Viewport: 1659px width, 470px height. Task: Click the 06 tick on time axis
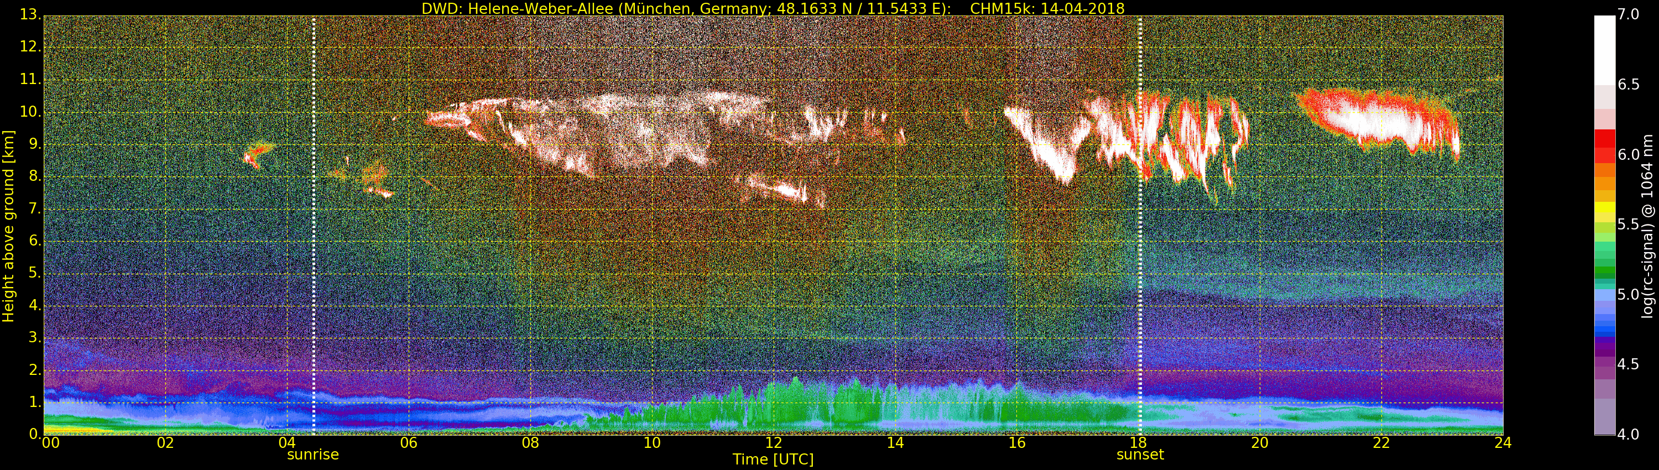pos(408,443)
